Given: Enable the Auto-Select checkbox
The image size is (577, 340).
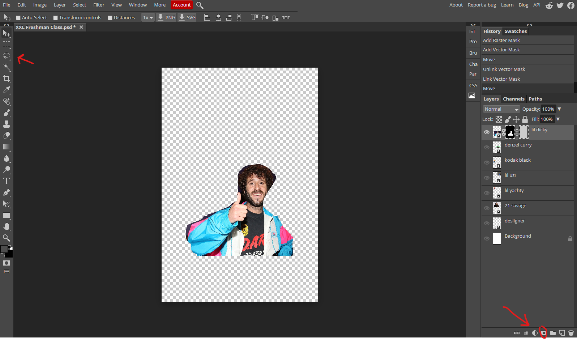Looking at the screenshot, I should point(18,18).
